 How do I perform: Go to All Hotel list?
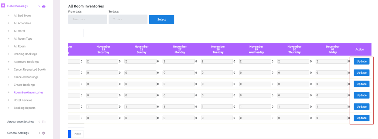tap(19, 31)
